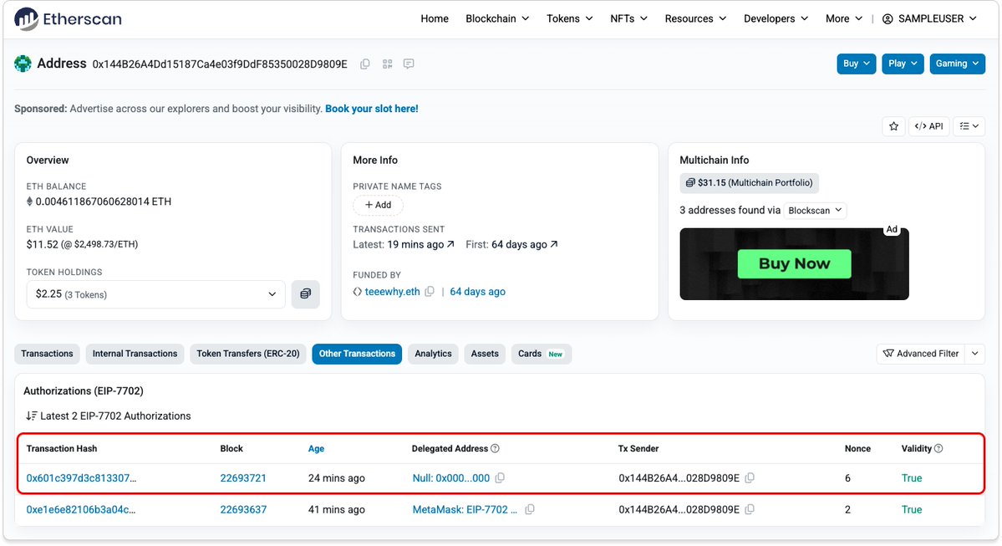Viewport: 1002px width, 546px height.
Task: Click the Etherscan logo
Action: [x=68, y=18]
